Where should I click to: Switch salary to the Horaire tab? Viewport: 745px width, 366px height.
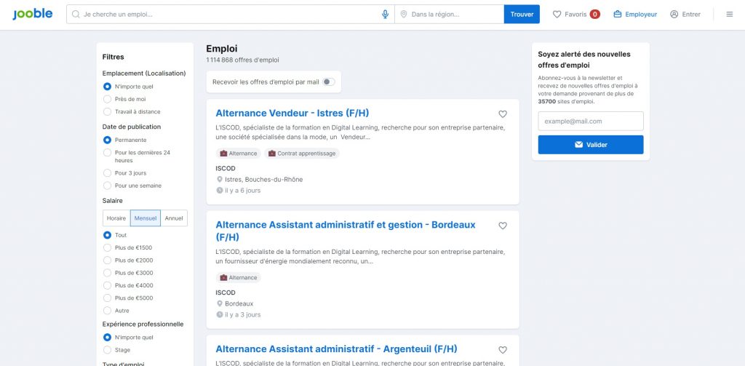pos(116,218)
